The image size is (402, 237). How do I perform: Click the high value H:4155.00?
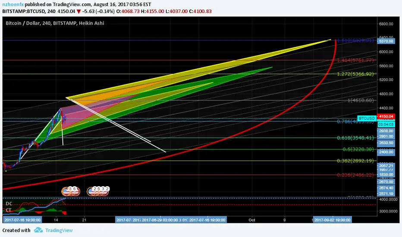[x=153, y=11]
